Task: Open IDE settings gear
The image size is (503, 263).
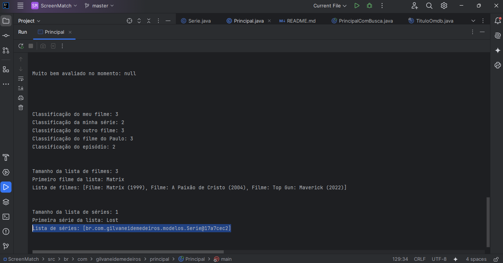Action: click(x=444, y=6)
